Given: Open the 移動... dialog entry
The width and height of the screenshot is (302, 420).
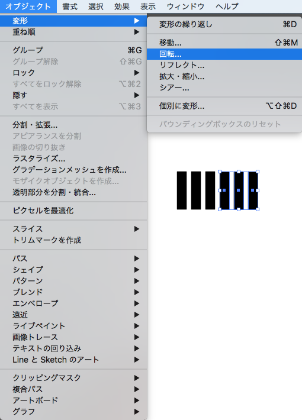Looking at the screenshot, I should [x=224, y=43].
